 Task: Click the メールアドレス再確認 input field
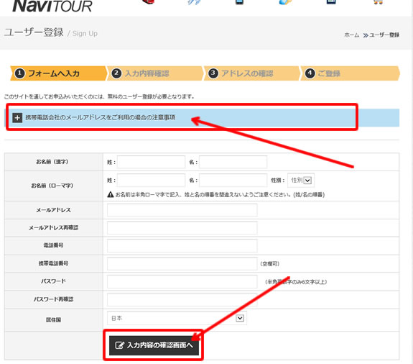pyautogui.click(x=182, y=228)
